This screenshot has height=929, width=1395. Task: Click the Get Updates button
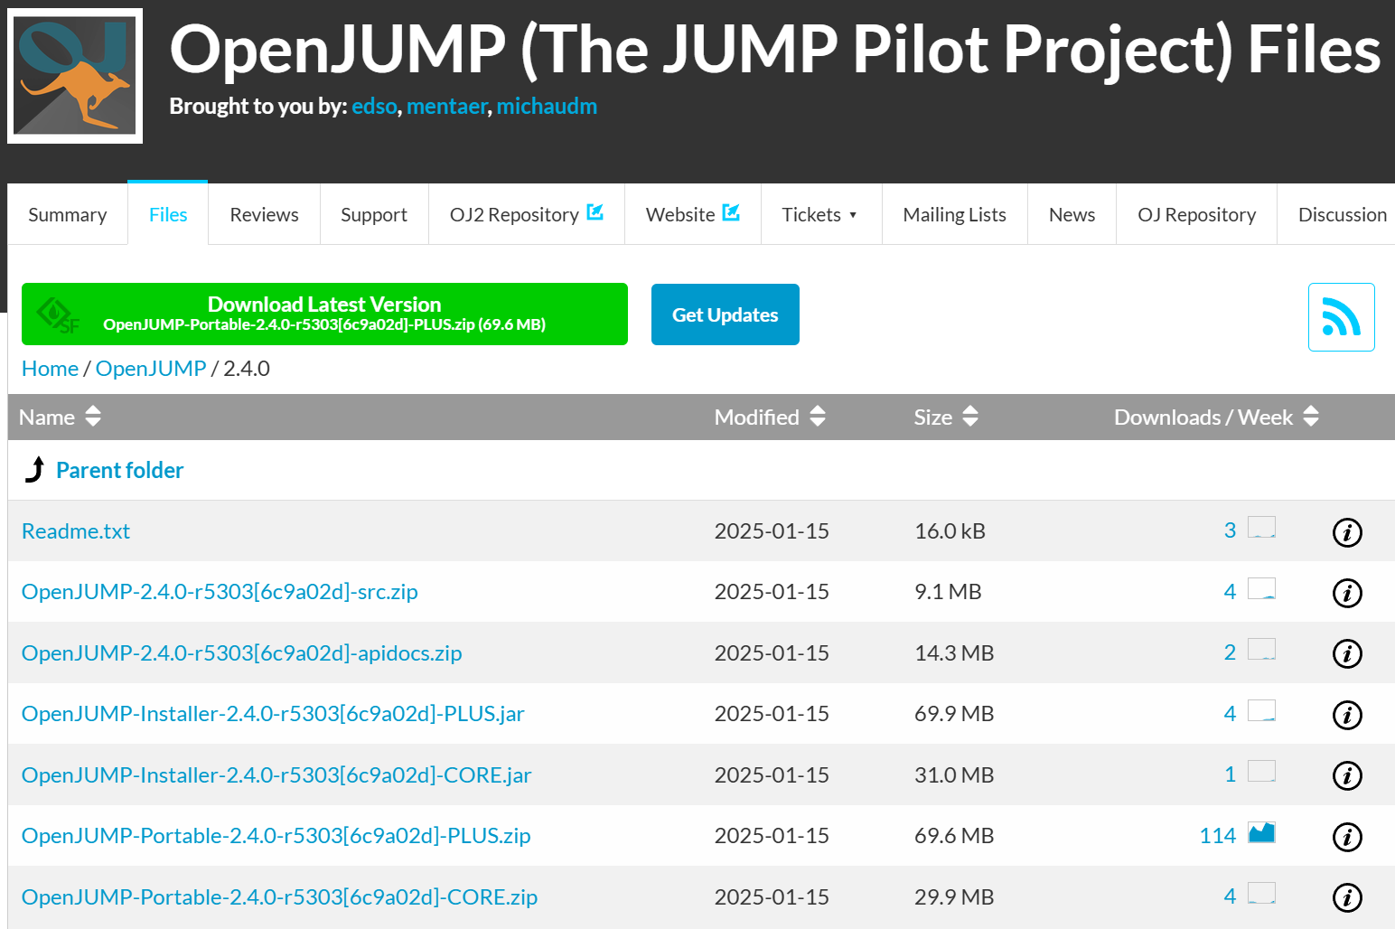pos(726,314)
